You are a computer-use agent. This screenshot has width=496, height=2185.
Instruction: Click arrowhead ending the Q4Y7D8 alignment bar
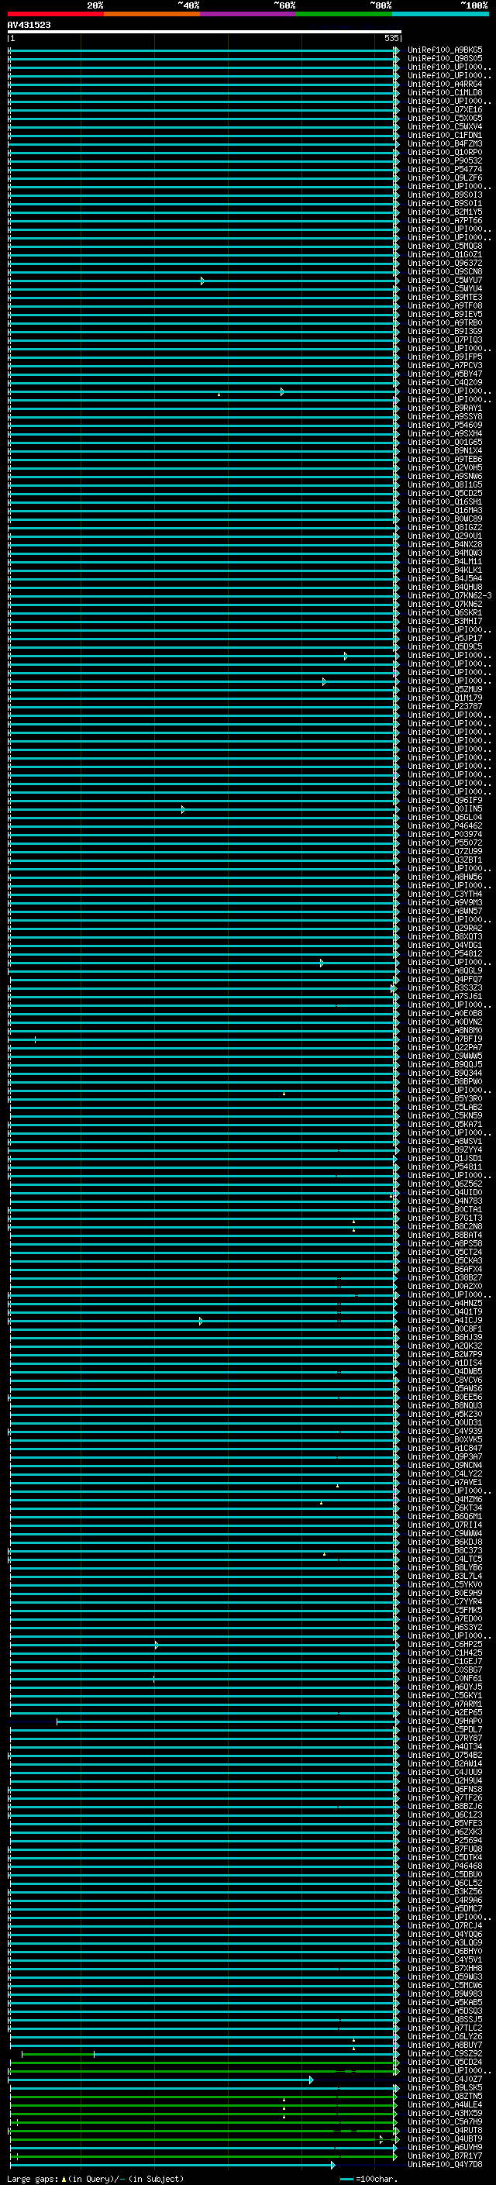pyautogui.click(x=333, y=2165)
